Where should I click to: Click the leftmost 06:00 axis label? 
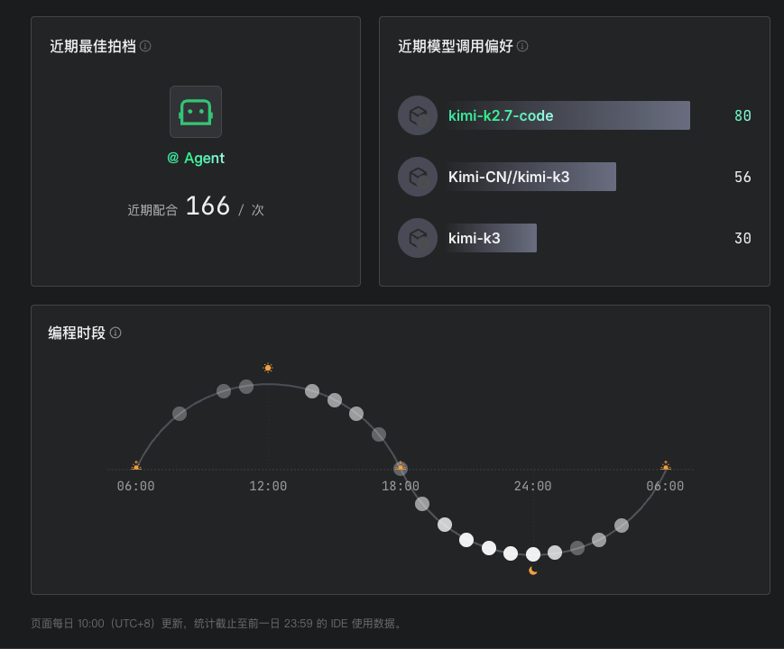(136, 486)
